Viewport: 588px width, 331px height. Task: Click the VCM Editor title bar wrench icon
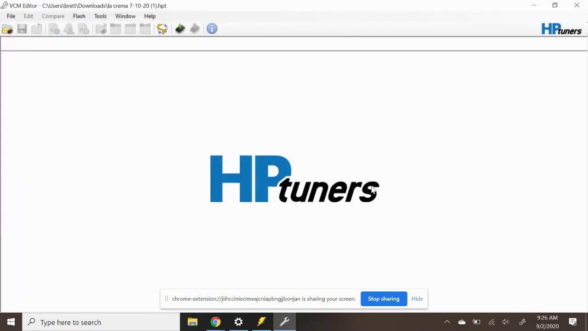point(4,6)
